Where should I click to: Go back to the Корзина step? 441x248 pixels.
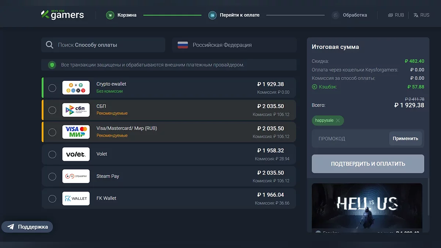coord(127,15)
